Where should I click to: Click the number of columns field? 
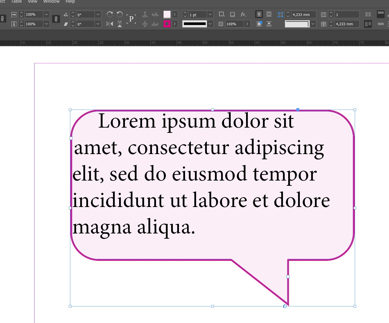tap(347, 15)
